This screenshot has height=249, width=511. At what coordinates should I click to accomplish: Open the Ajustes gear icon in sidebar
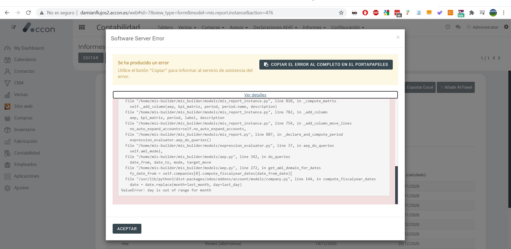tap(7, 188)
